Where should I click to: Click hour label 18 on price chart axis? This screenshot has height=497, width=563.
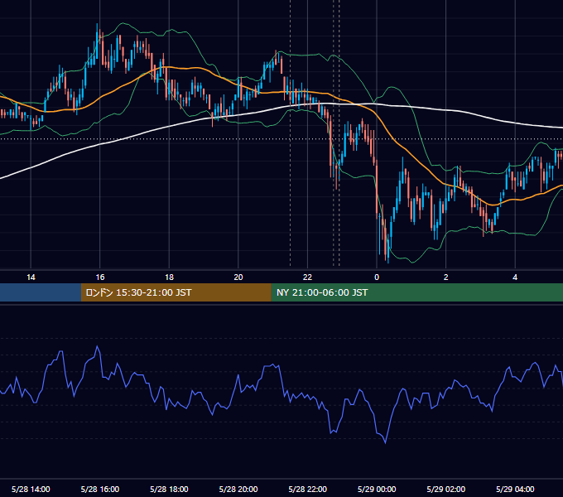[x=169, y=277]
